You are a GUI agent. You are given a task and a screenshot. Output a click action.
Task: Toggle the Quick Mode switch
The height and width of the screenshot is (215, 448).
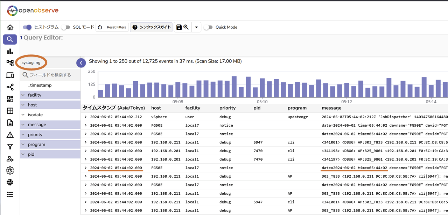point(208,27)
